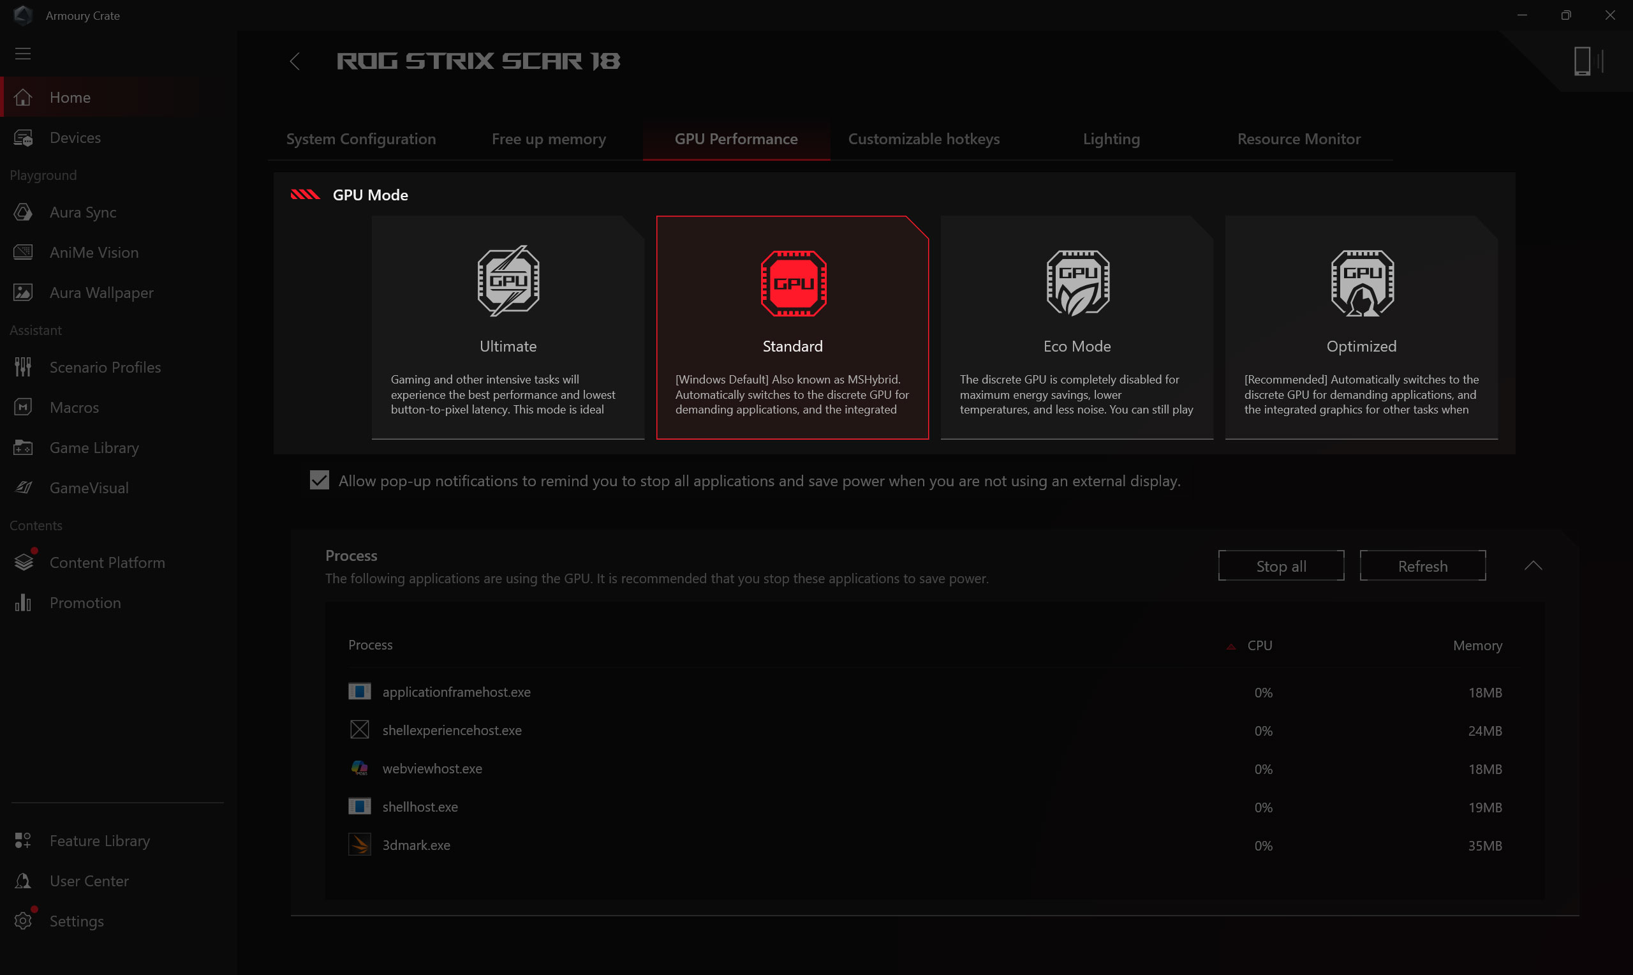Switch to Free up memory tab
This screenshot has height=975, width=1633.
point(549,138)
